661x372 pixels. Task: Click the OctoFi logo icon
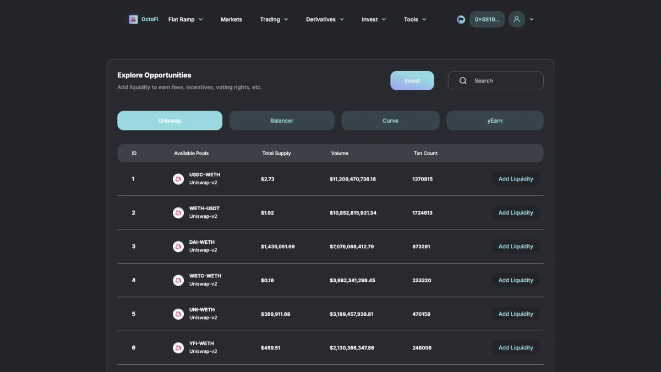click(133, 19)
